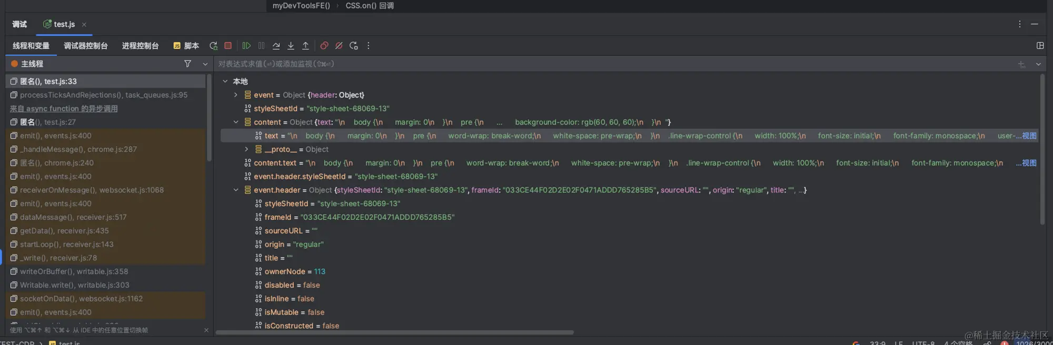
Task: Click the 调试 tool window title
Action: click(19, 24)
